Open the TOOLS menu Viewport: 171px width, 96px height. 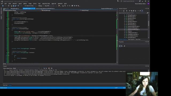pyautogui.click(x=35, y=3)
